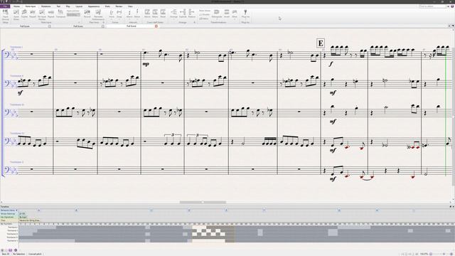
Task: Select the mp dynamic on Trombone I
Action: (x=146, y=64)
